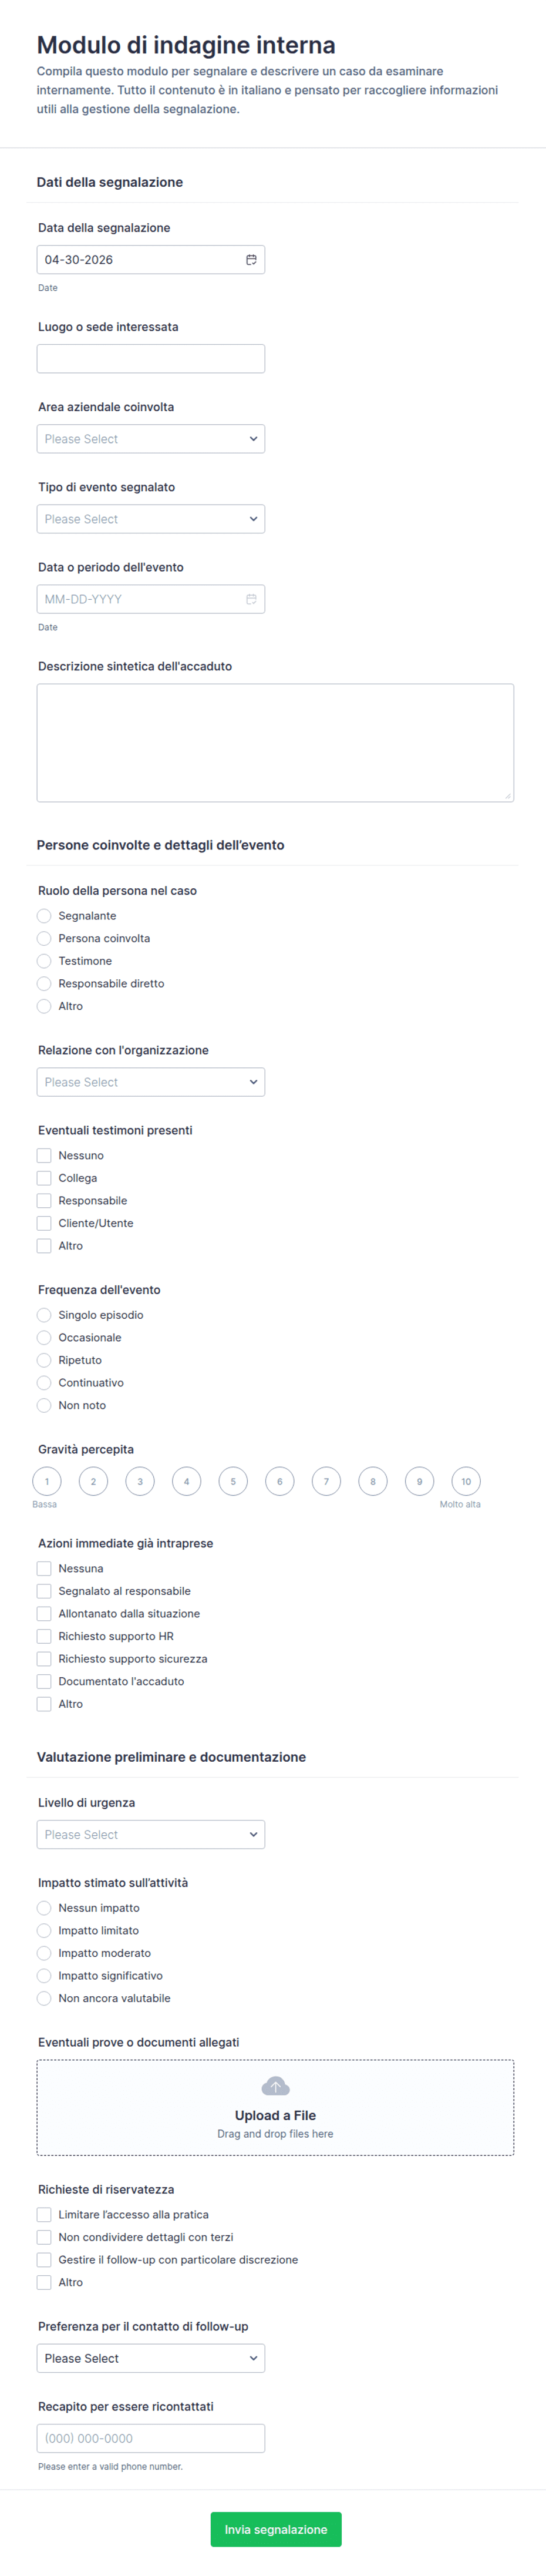Expand Relazione con l'organizzazione dropdown
This screenshot has height=2576, width=546.
(151, 1082)
